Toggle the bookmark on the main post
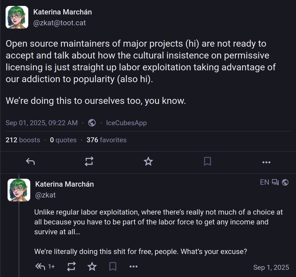296x277 pixels. click(x=207, y=161)
